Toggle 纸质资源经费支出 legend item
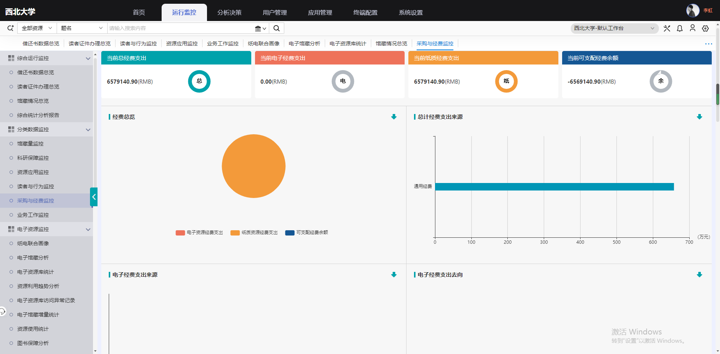The width and height of the screenshot is (720, 354). click(x=254, y=232)
